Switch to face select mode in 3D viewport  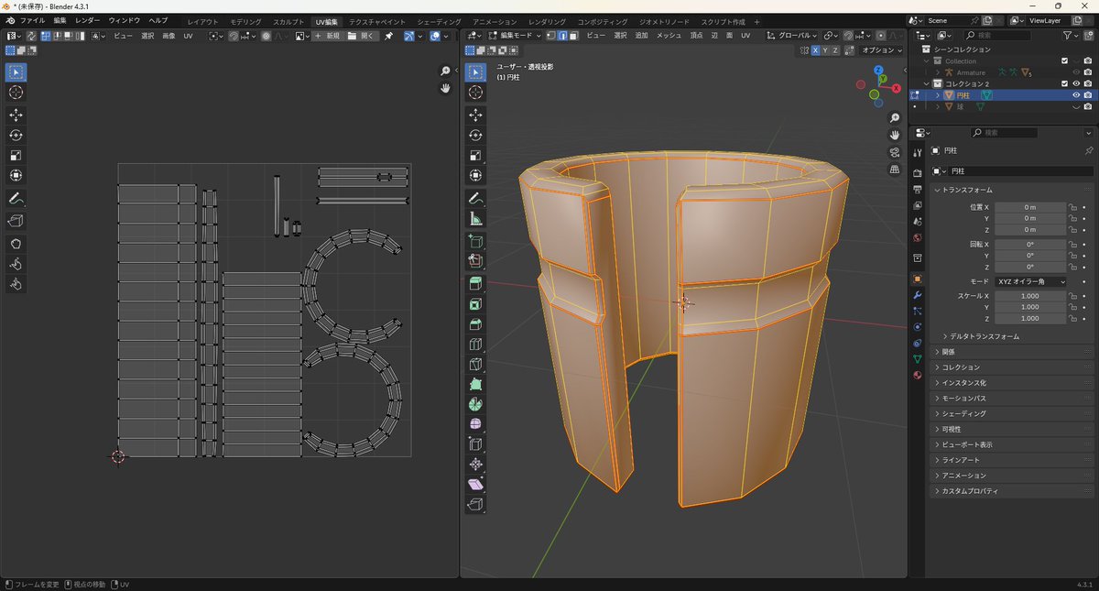tap(572, 36)
